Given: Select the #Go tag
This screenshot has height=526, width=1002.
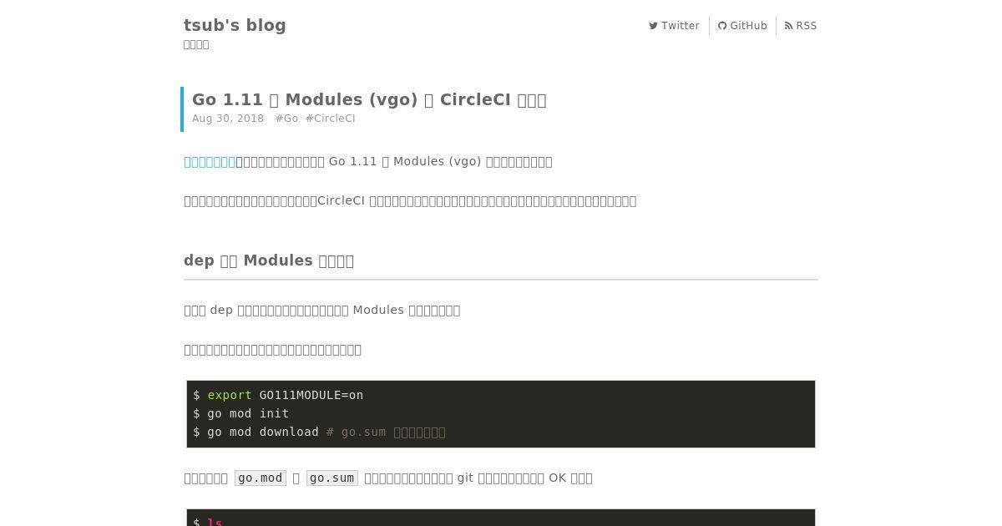Looking at the screenshot, I should [286, 119].
